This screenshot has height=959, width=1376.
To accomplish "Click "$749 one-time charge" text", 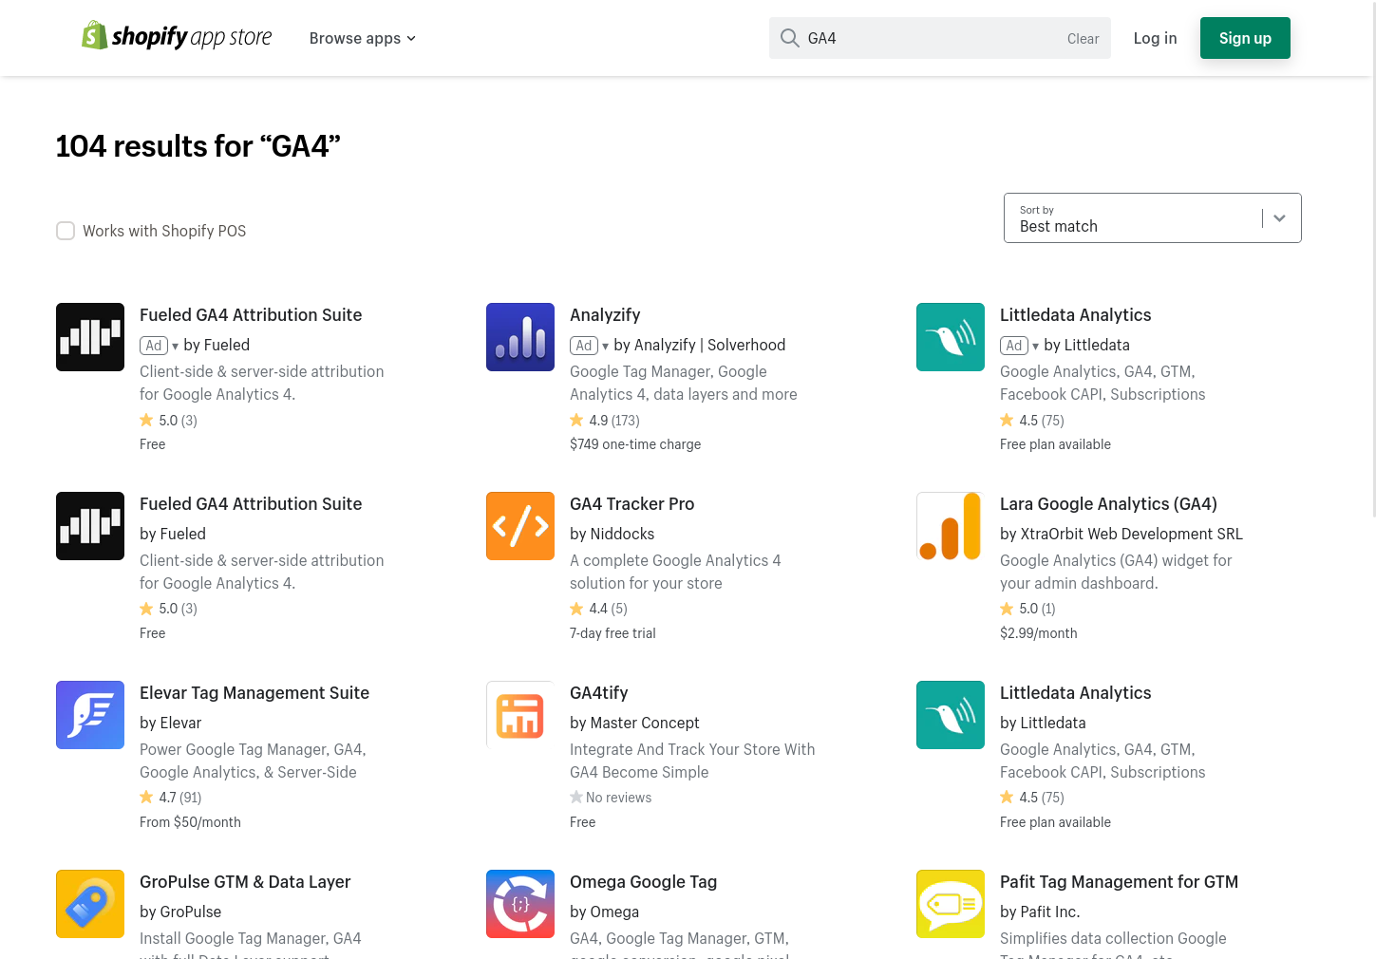I will pos(635,444).
